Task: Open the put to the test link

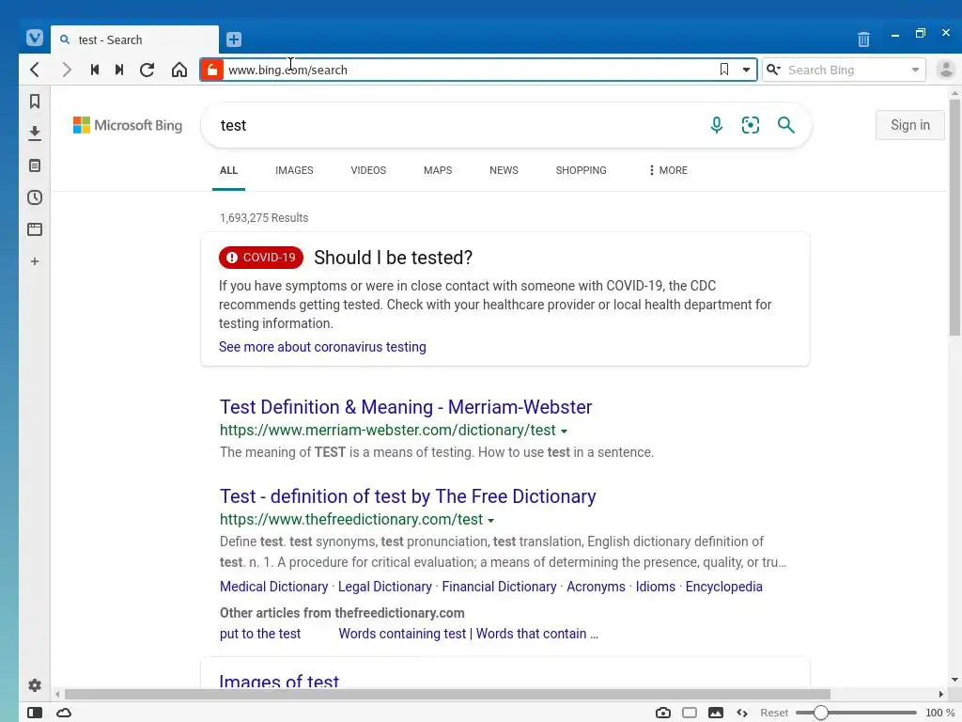Action: coord(260,634)
